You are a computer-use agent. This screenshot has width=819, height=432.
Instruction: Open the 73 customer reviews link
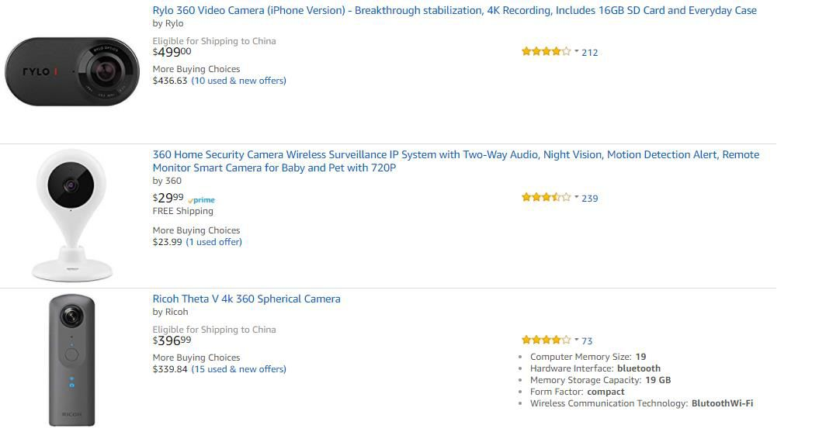click(x=587, y=340)
